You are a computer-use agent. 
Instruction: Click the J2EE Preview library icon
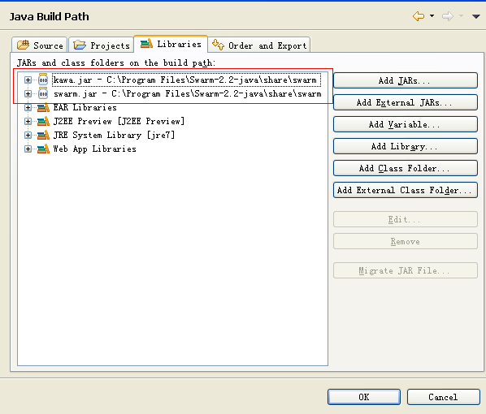click(x=43, y=121)
